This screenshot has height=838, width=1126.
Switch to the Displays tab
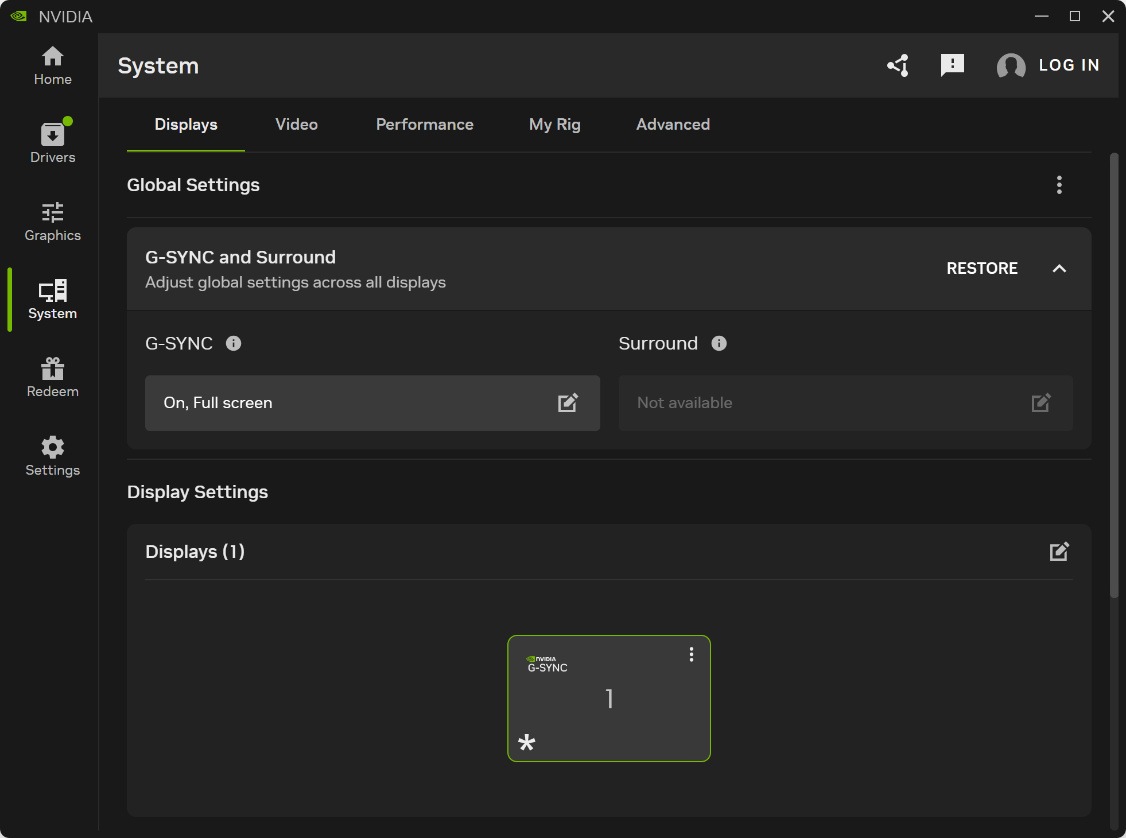click(x=186, y=125)
